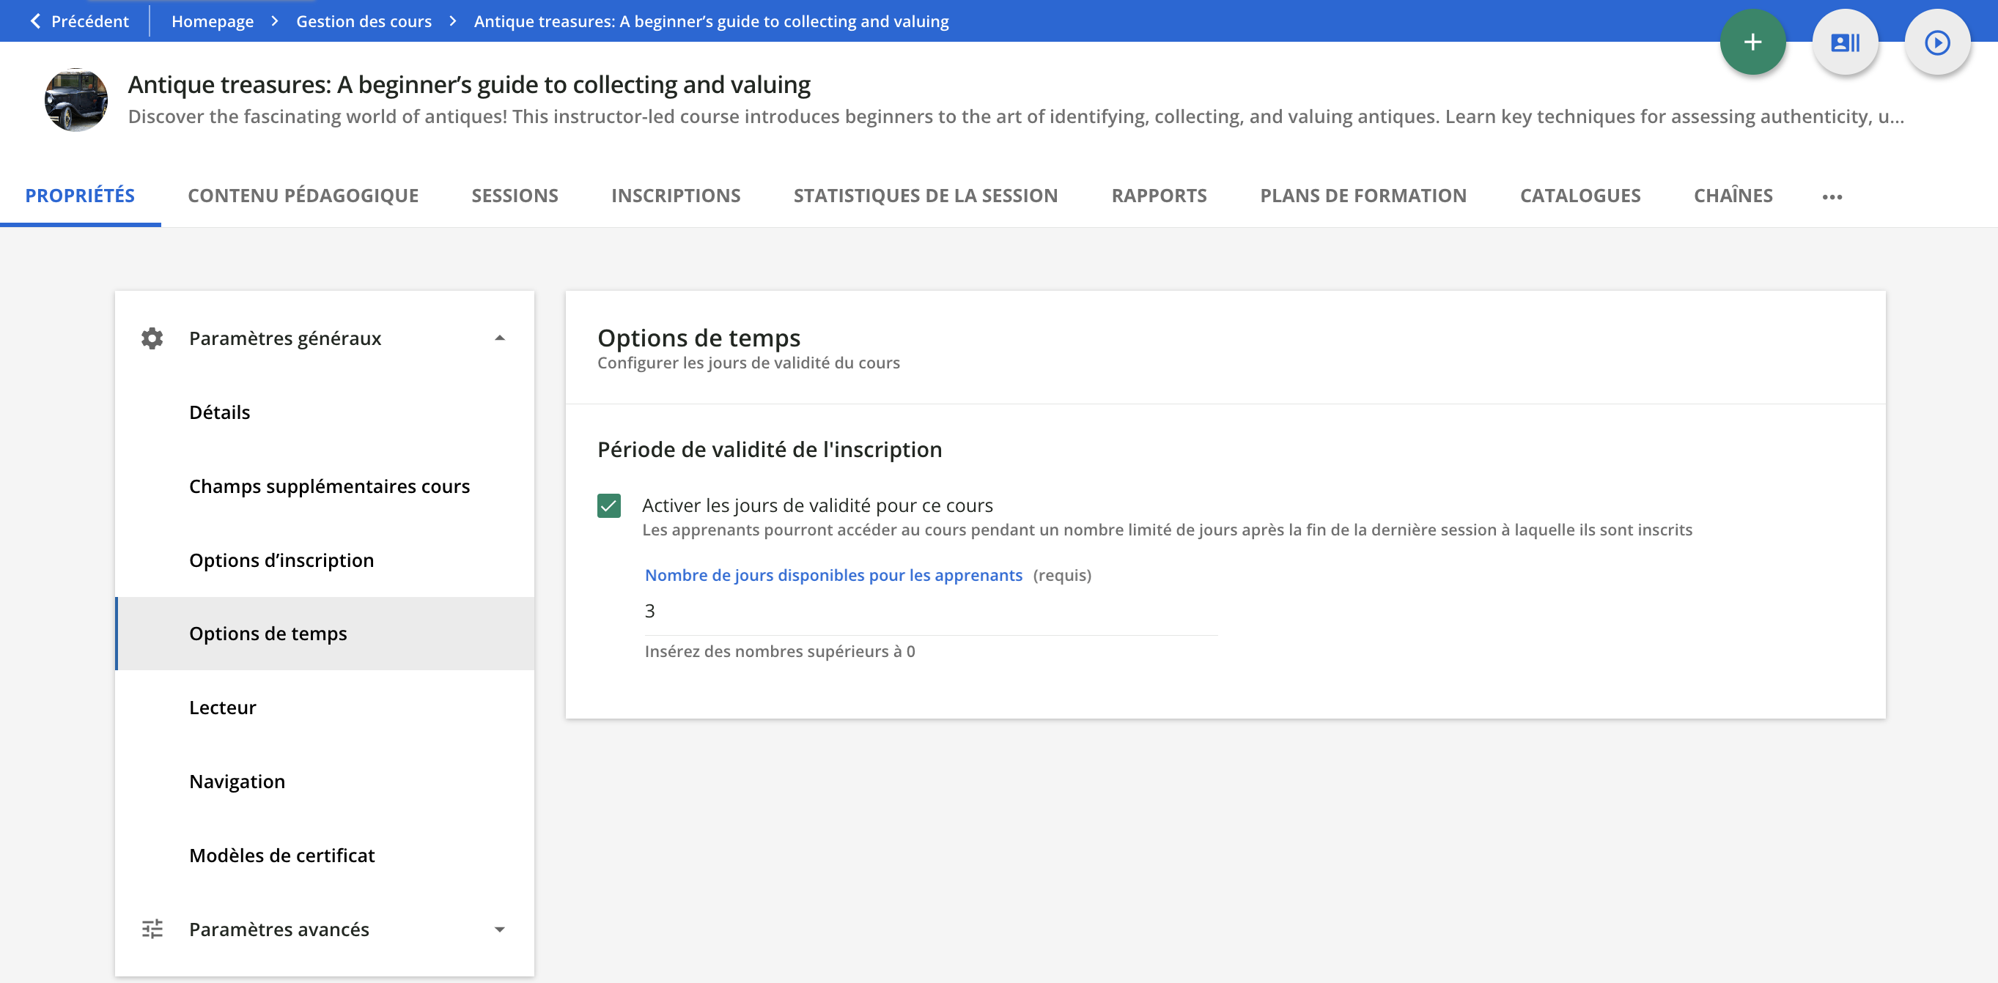Viewport: 1998px width, 983px height.
Task: Click the Homepage breadcrumb link
Action: [213, 21]
